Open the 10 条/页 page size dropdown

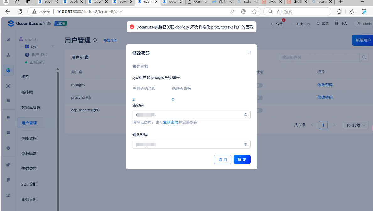click(355, 125)
